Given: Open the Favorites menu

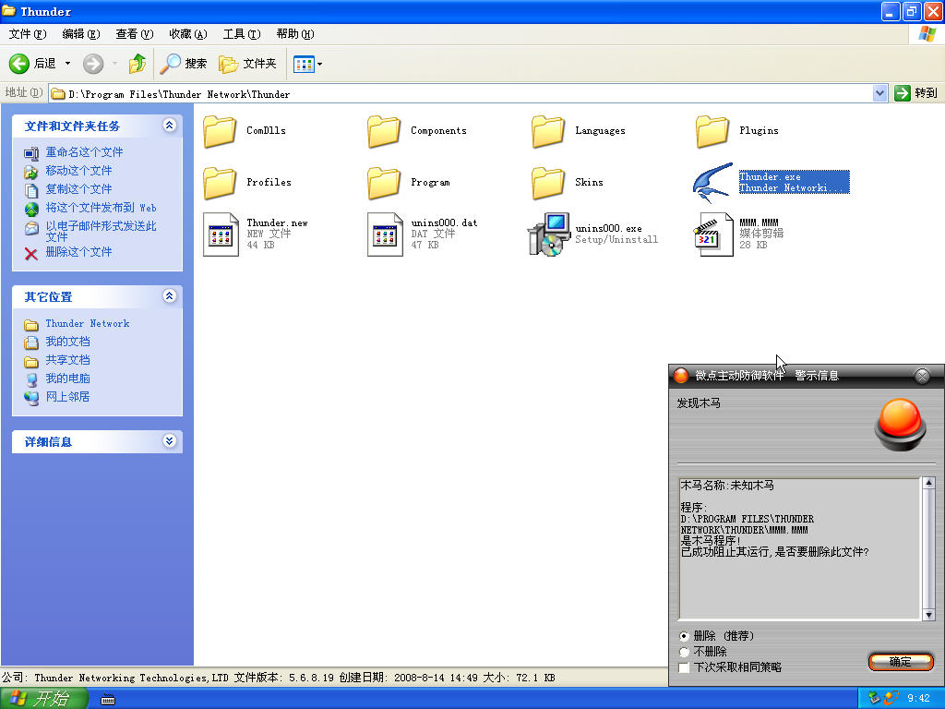Looking at the screenshot, I should [187, 34].
